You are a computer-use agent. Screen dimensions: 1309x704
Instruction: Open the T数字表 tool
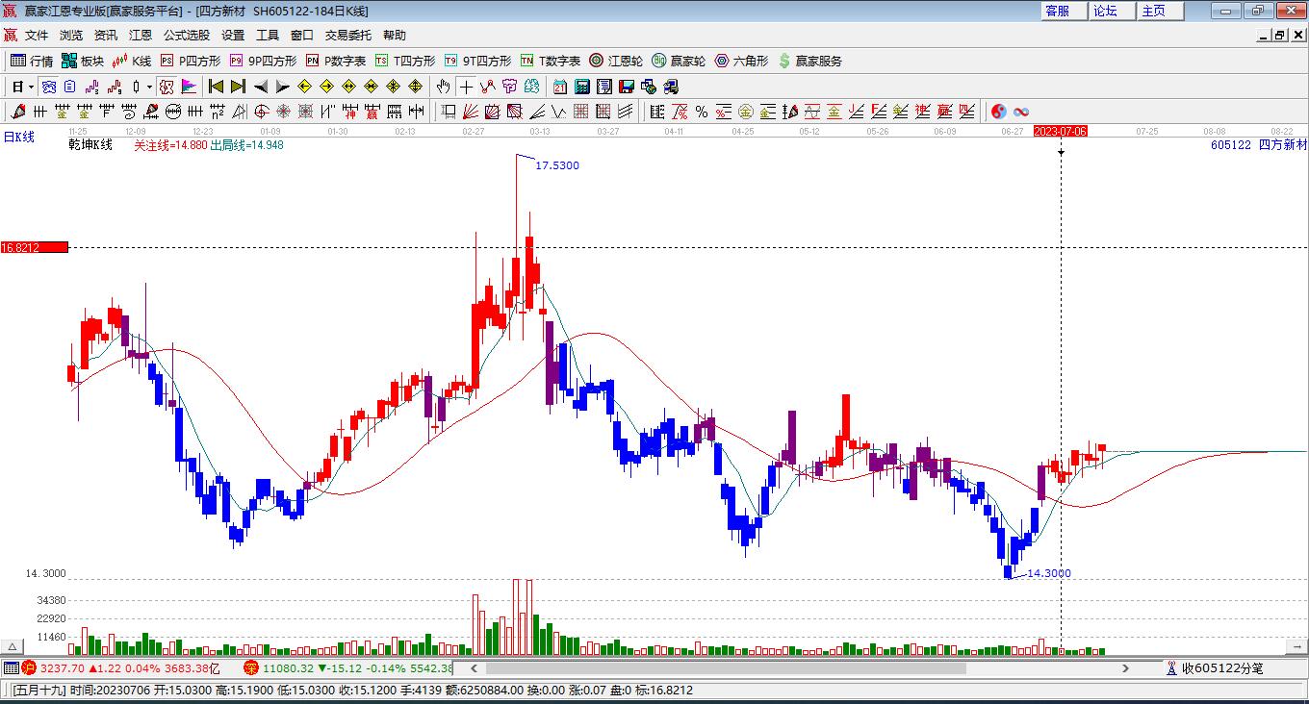(x=551, y=61)
